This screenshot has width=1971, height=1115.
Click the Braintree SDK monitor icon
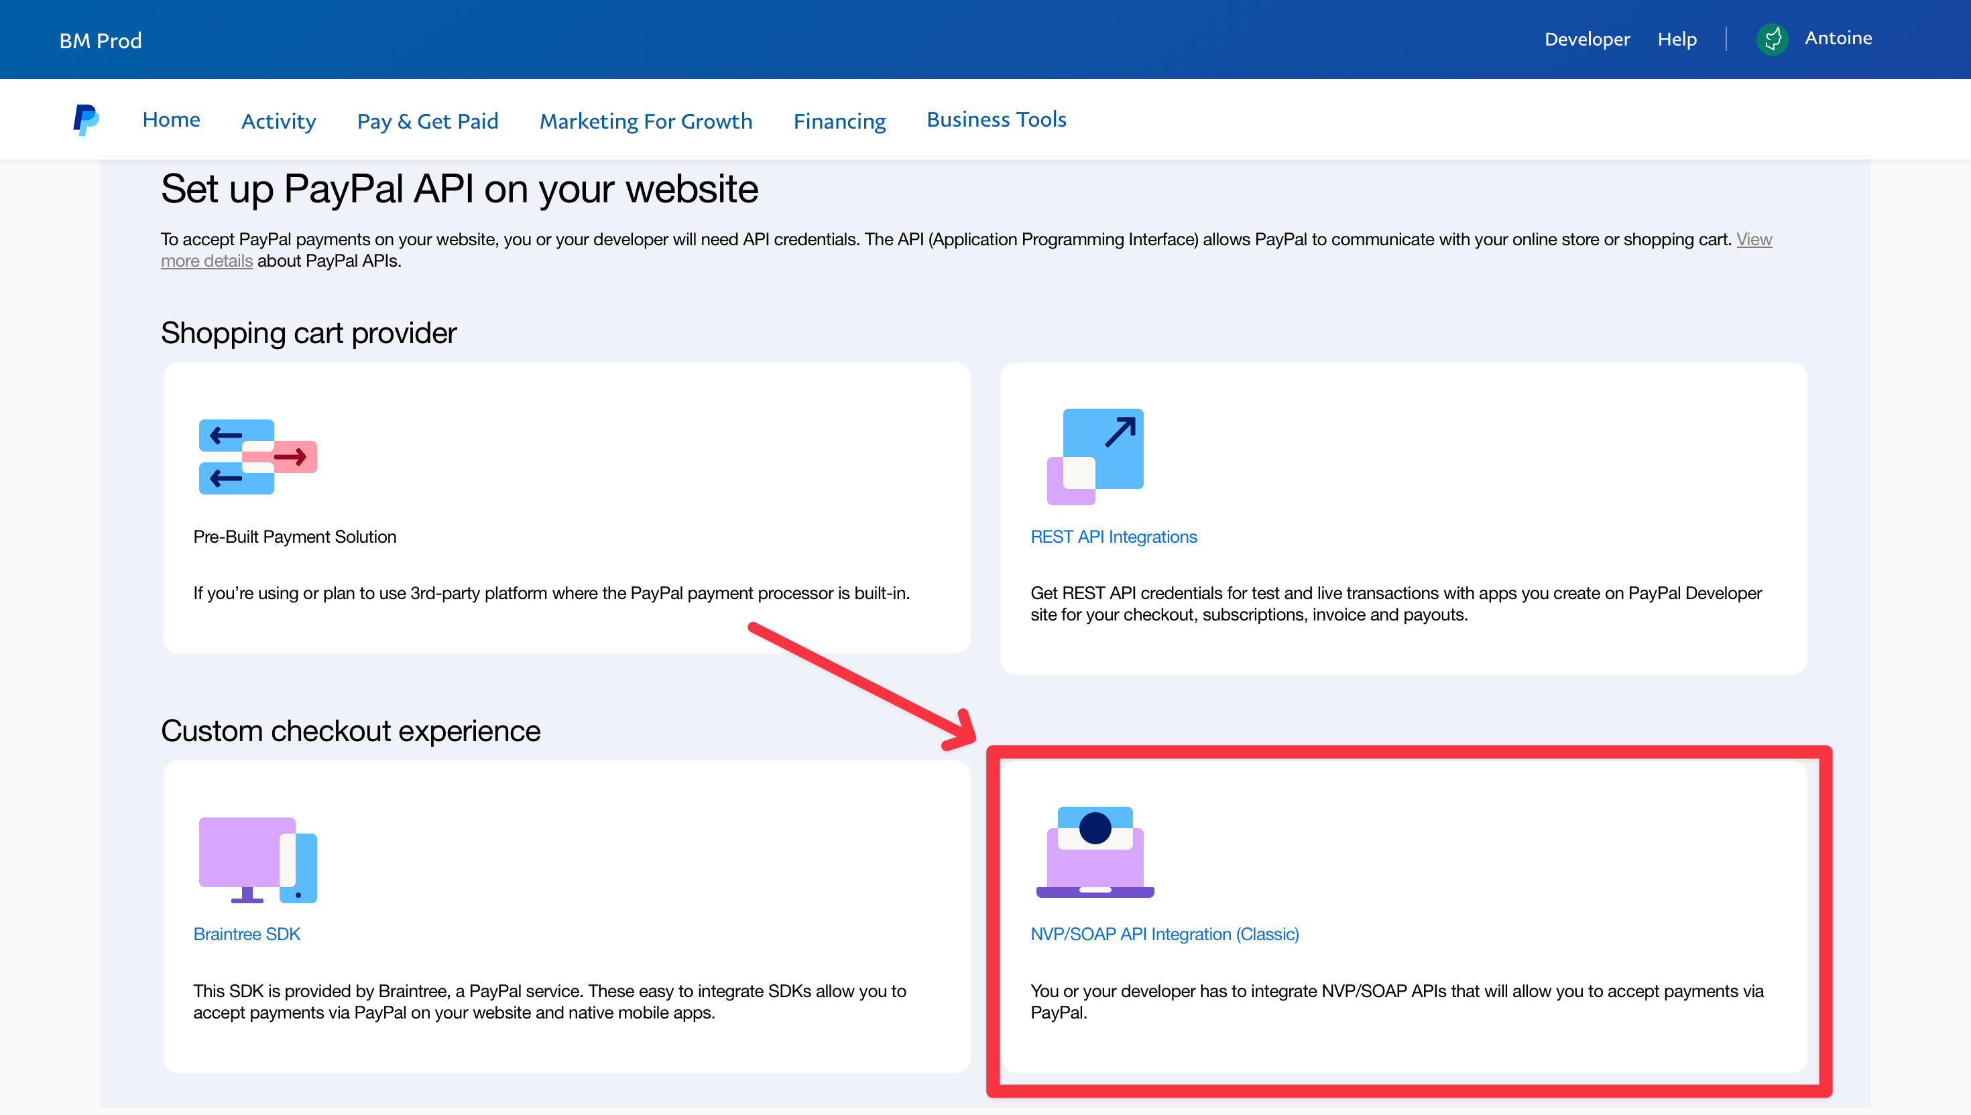pos(257,859)
